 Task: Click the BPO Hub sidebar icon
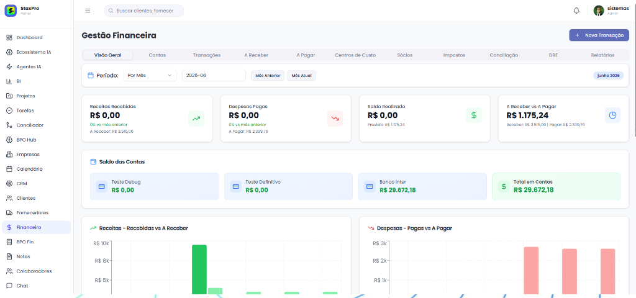click(x=9, y=140)
